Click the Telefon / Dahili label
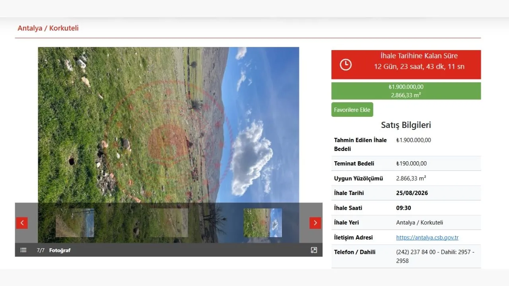The width and height of the screenshot is (509, 286). pos(355,252)
